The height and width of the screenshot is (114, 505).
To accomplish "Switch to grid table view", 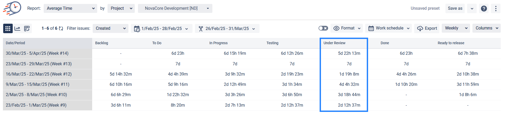I will pos(8,28).
